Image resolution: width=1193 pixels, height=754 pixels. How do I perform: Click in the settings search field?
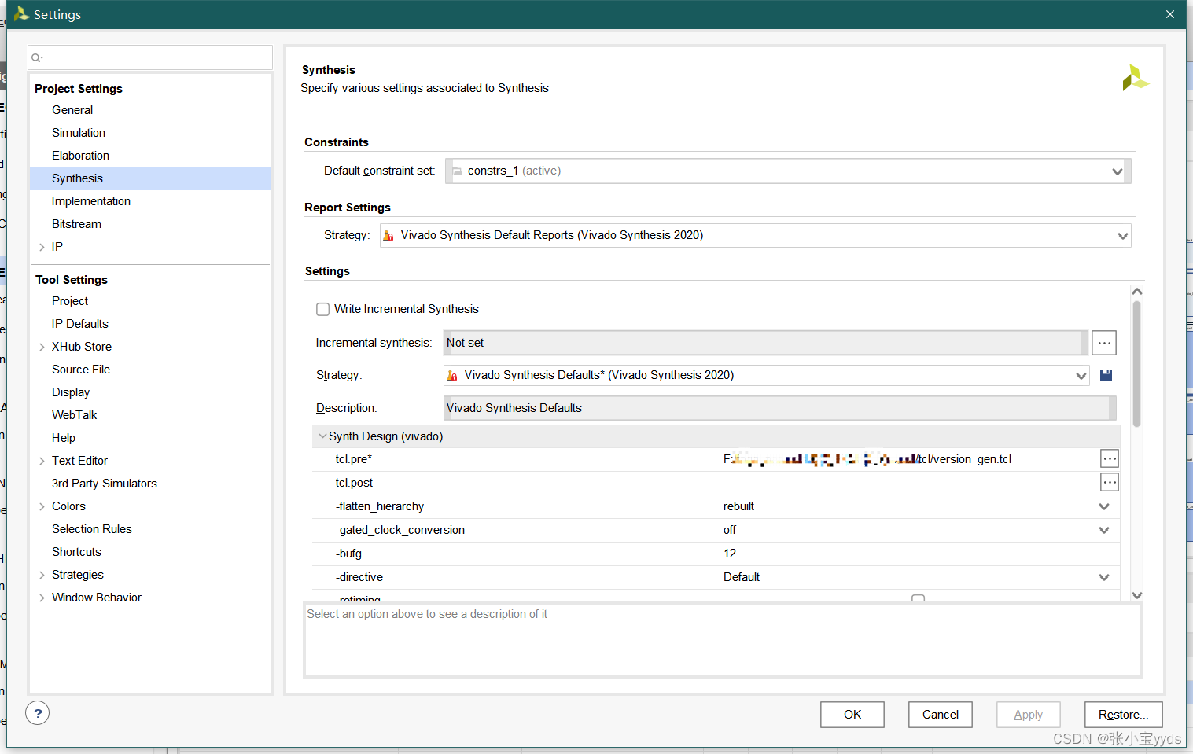click(150, 57)
